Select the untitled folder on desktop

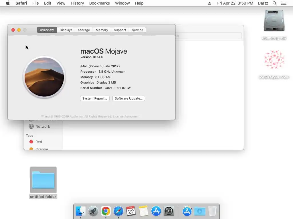43,180
